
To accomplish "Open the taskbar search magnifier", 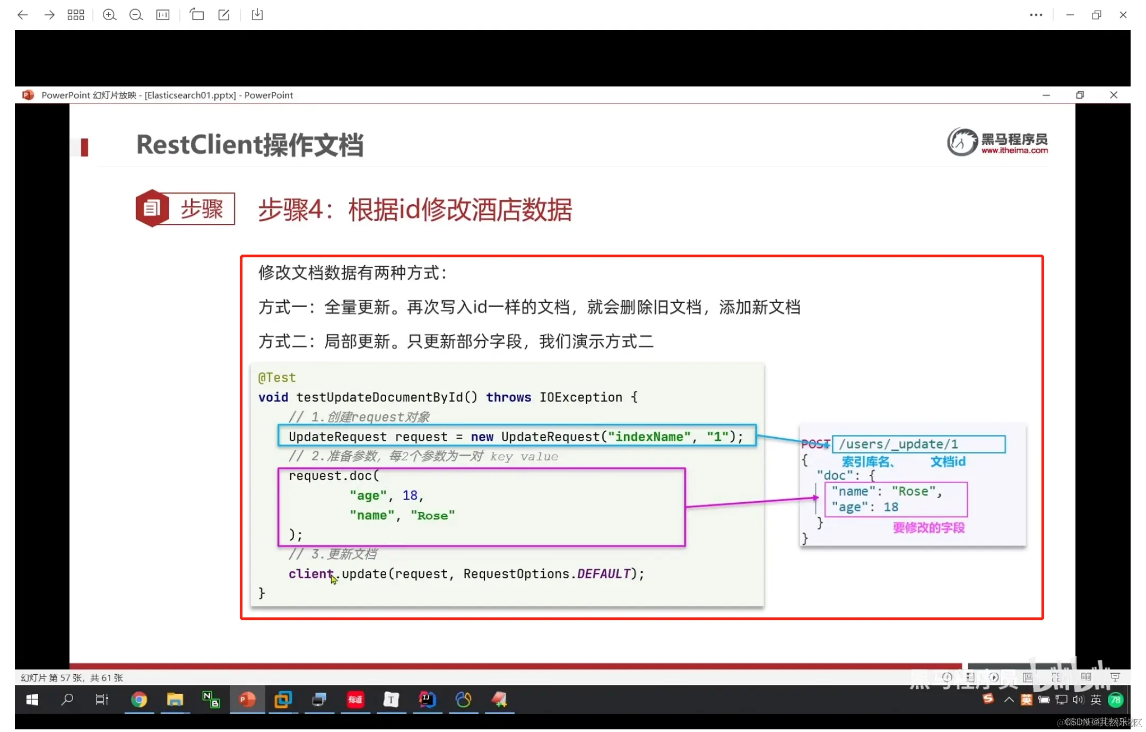I will coord(67,700).
